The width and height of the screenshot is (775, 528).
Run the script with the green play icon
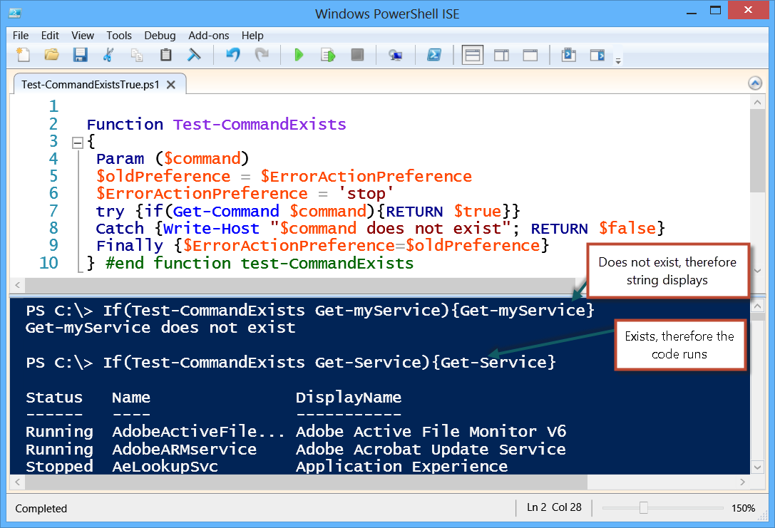299,54
